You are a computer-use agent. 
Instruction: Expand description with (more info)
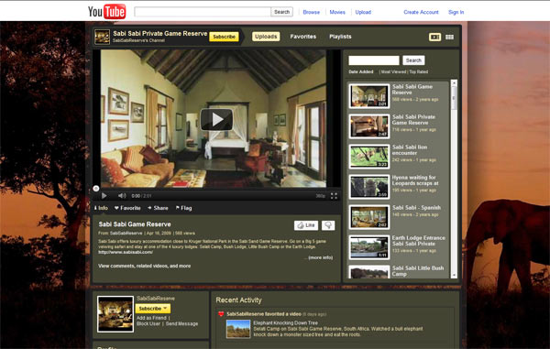[x=320, y=257]
